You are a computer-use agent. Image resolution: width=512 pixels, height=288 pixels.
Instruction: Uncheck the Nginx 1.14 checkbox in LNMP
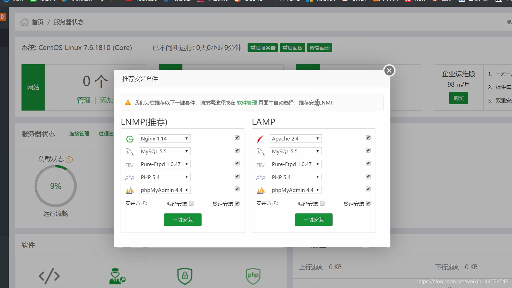tap(237, 137)
